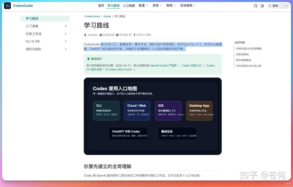The width and height of the screenshot is (293, 187).
Task: Click the 日常工作流 sidebar label
Action: (34, 34)
